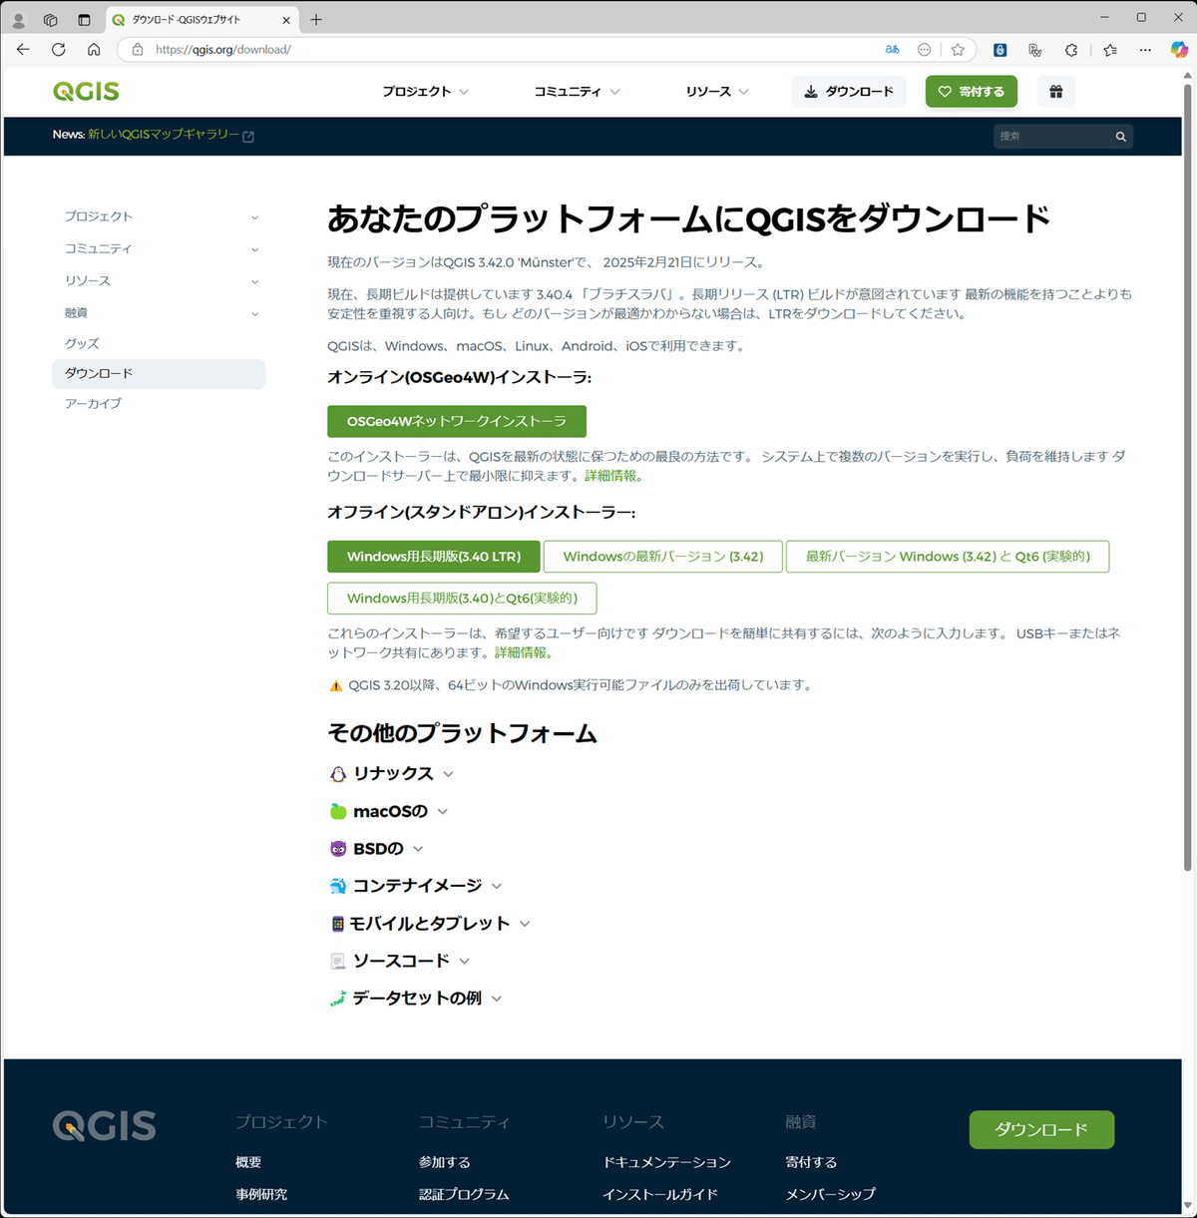The height and width of the screenshot is (1218, 1197).
Task: Click the Linux penguin icon
Action: [338, 773]
